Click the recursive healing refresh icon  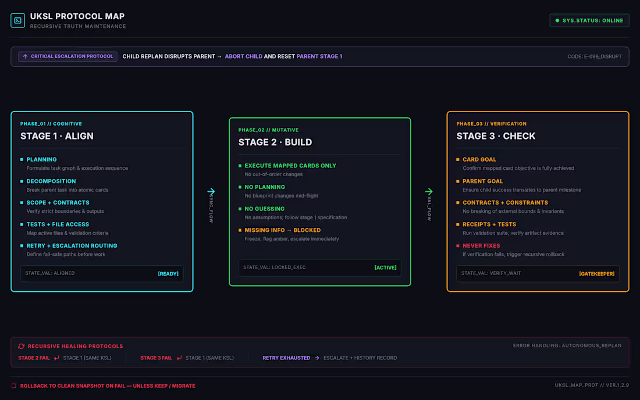click(21, 346)
